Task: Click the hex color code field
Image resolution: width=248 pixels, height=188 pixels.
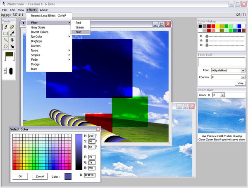Action: pyautogui.click(x=90, y=175)
